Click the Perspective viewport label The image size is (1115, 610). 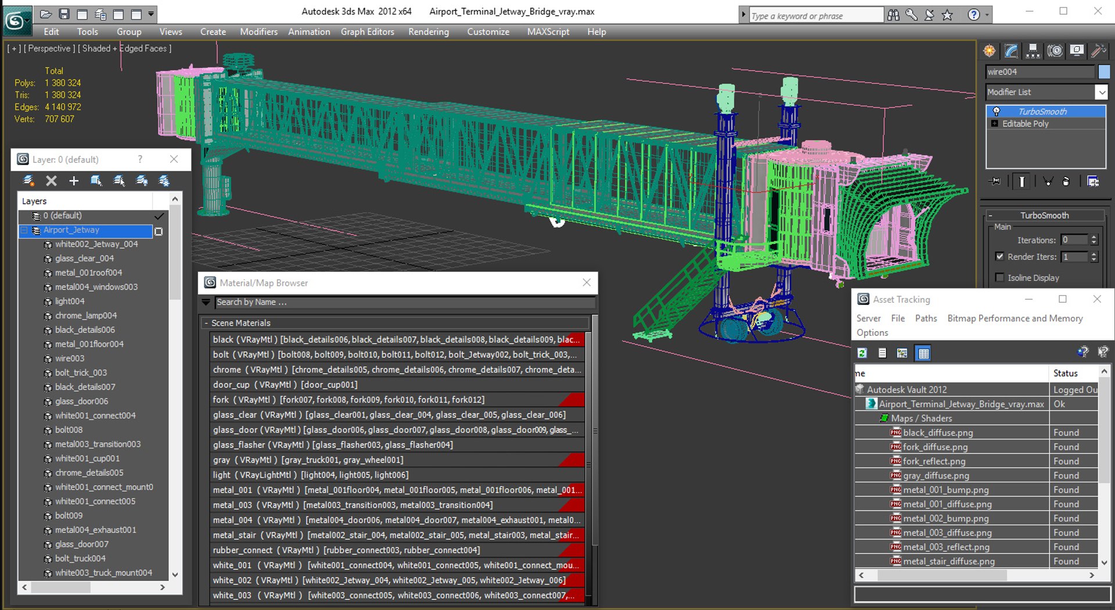tap(49, 49)
